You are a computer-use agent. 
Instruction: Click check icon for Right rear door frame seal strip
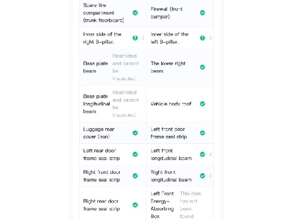(135, 205)
